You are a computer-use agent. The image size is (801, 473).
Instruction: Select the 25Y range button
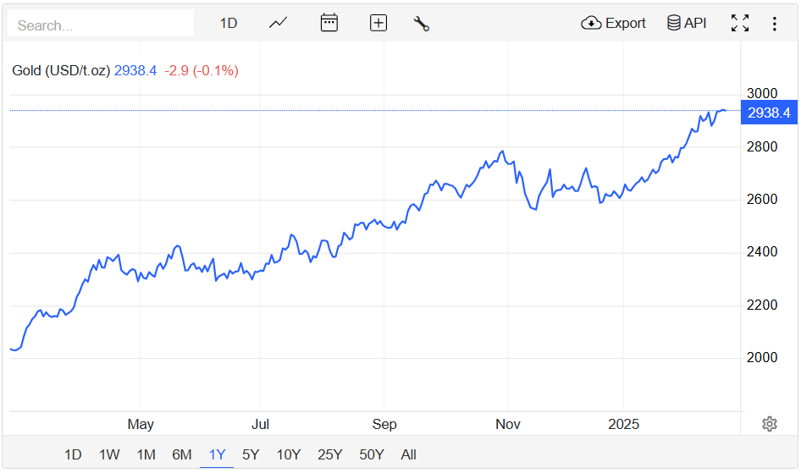(x=329, y=454)
